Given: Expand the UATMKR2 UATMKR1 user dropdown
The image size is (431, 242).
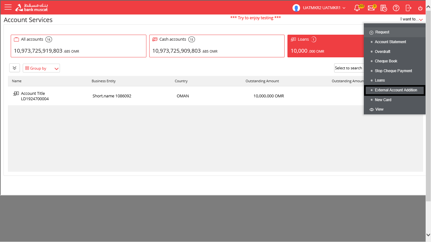Looking at the screenshot, I should (x=344, y=8).
